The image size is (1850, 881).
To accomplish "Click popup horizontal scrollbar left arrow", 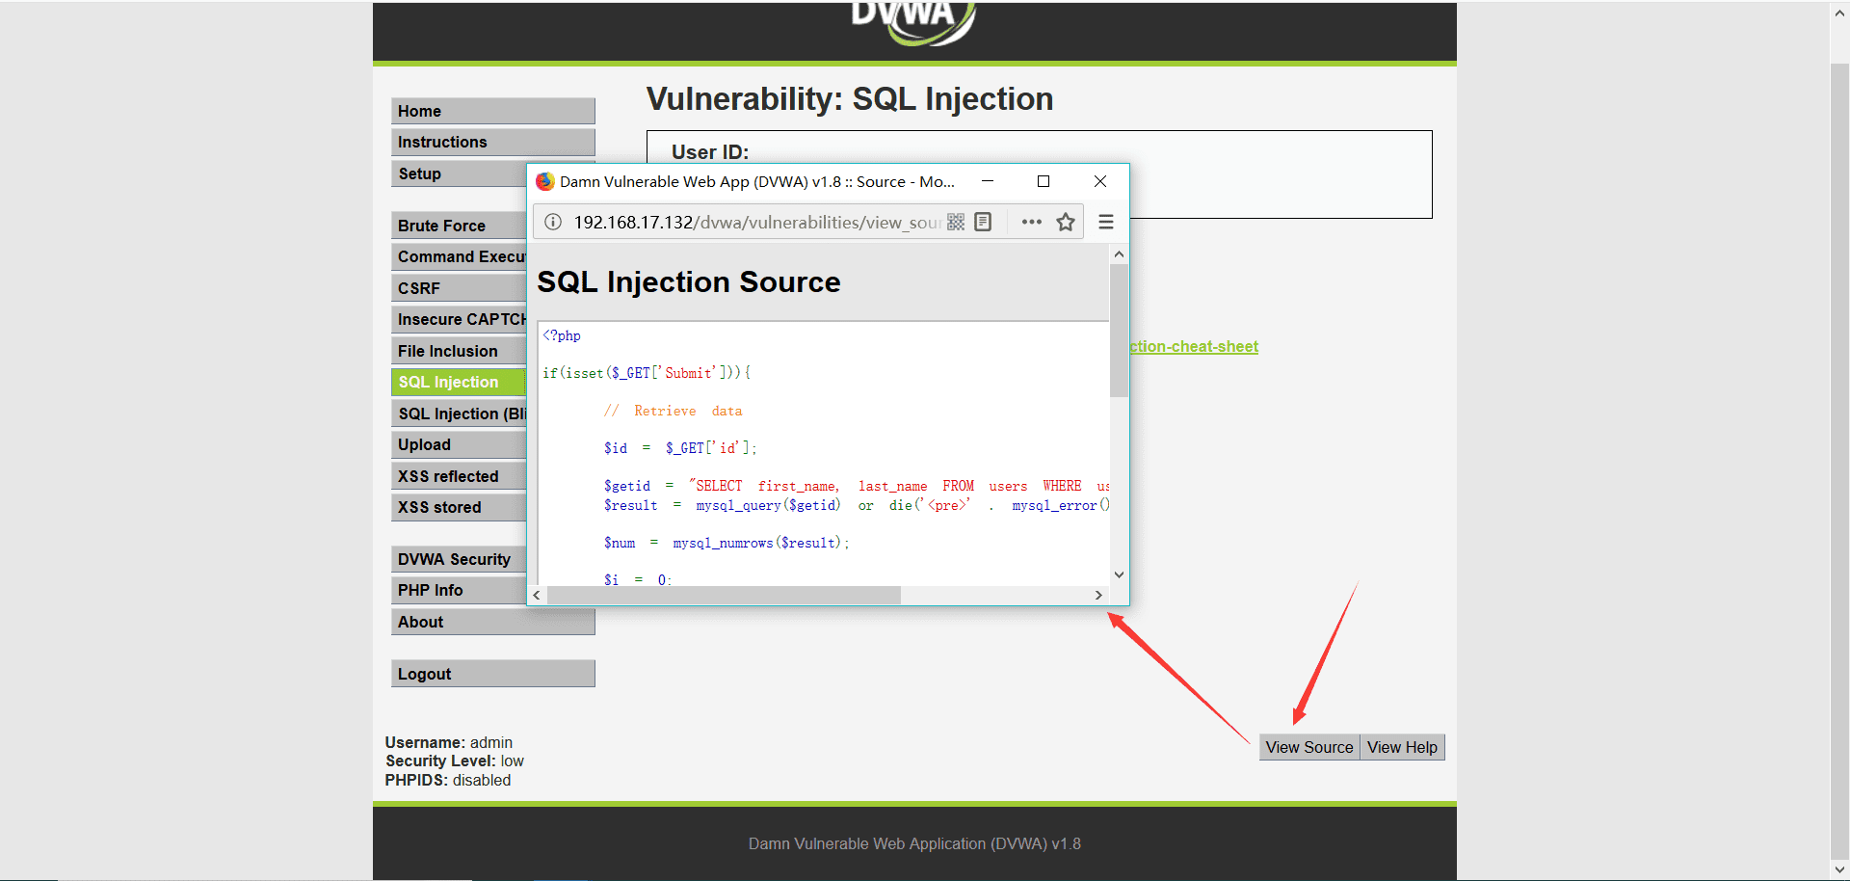I will coord(537,596).
